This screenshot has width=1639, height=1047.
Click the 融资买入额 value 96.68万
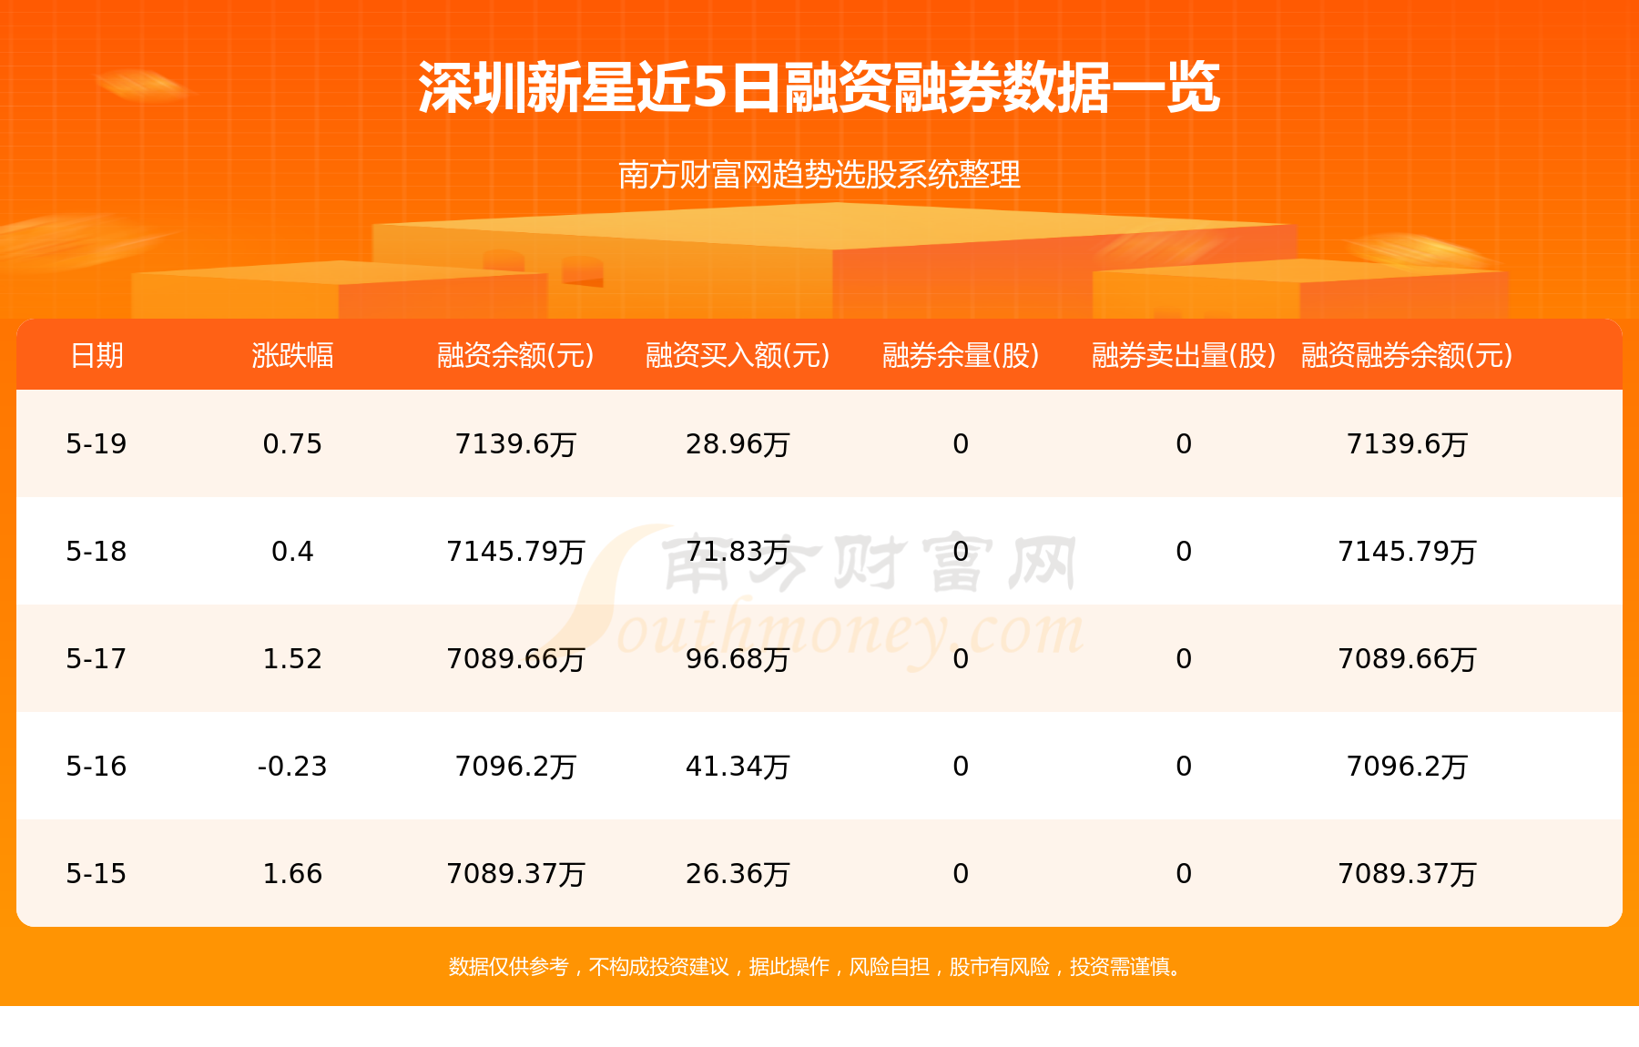(x=738, y=659)
